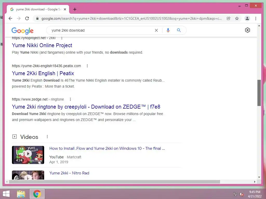Close the yume 2kki download tab
Screen dimensions: 266x199
(65, 9)
